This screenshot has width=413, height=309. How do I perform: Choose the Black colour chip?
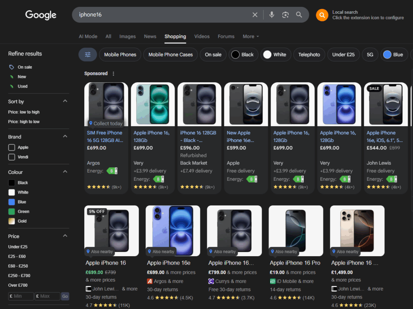click(243, 54)
